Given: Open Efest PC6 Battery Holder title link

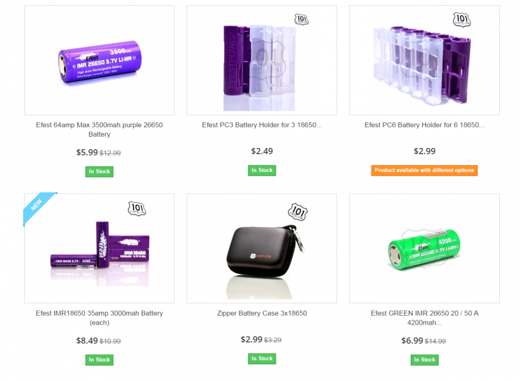Looking at the screenshot, I should (424, 125).
